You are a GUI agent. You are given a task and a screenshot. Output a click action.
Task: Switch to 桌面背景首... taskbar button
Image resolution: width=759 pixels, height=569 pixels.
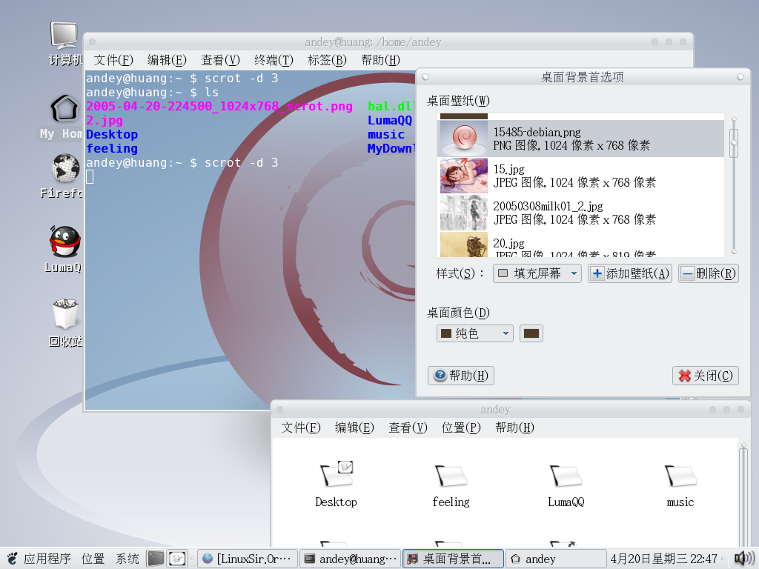point(453,559)
